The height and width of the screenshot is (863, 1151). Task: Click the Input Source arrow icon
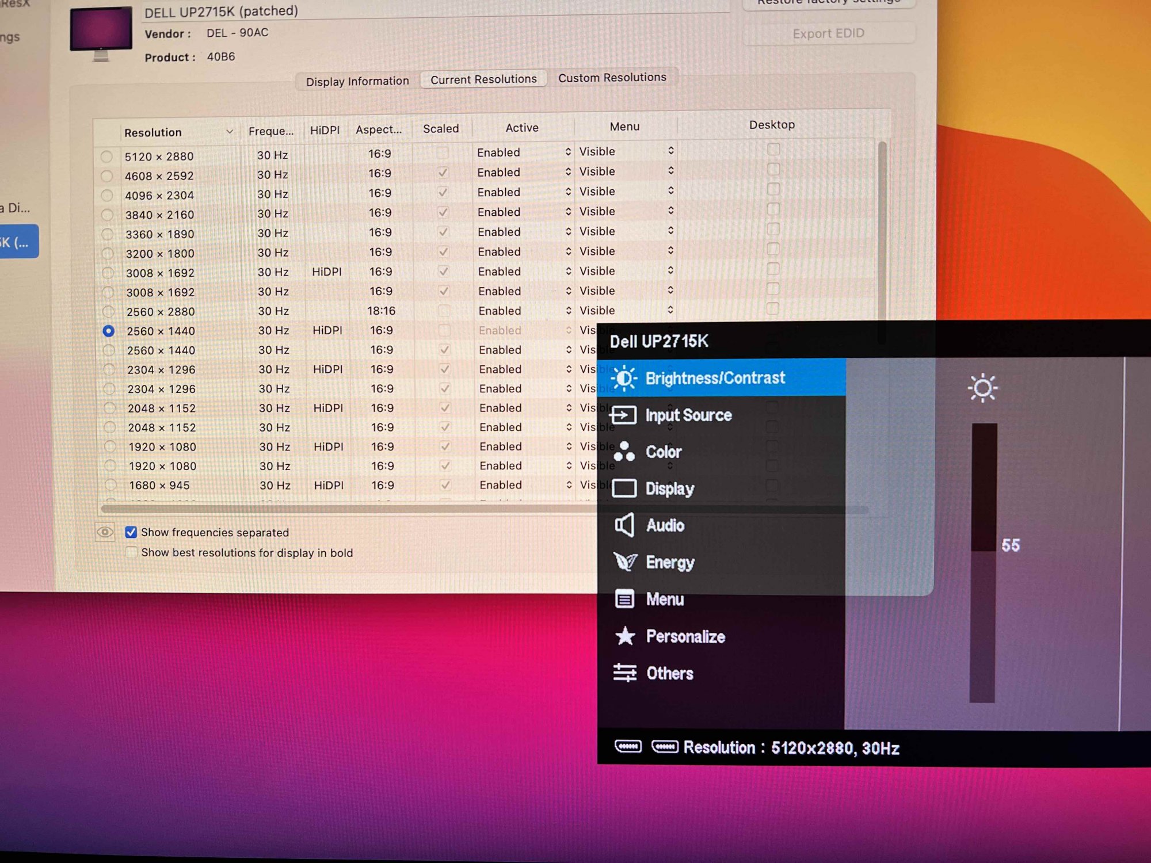click(x=624, y=415)
